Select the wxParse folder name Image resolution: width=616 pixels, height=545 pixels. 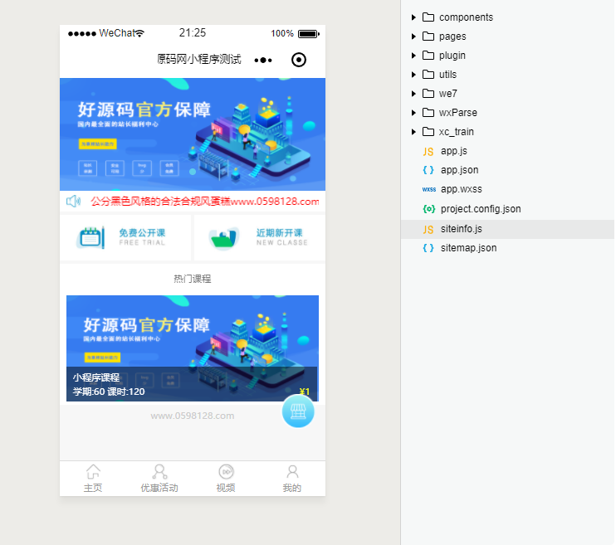pyautogui.click(x=458, y=113)
